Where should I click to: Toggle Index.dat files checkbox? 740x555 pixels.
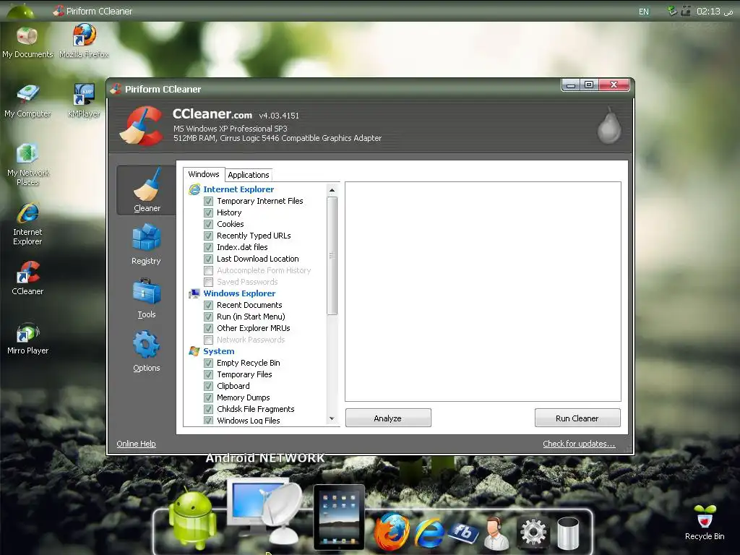[208, 247]
